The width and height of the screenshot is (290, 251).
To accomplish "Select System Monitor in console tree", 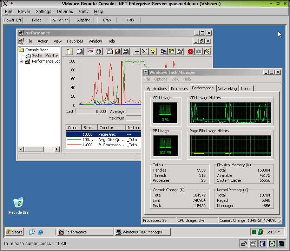I will click(x=45, y=56).
